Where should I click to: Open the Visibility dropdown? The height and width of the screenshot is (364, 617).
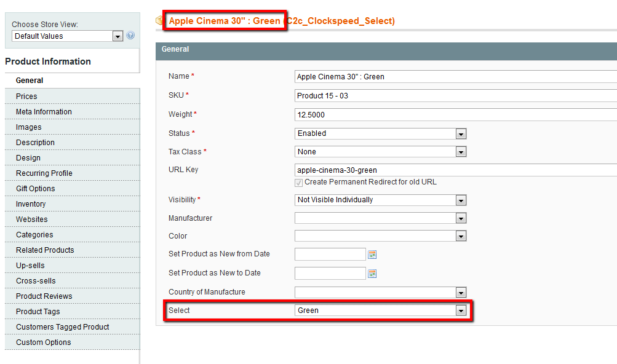click(381, 200)
